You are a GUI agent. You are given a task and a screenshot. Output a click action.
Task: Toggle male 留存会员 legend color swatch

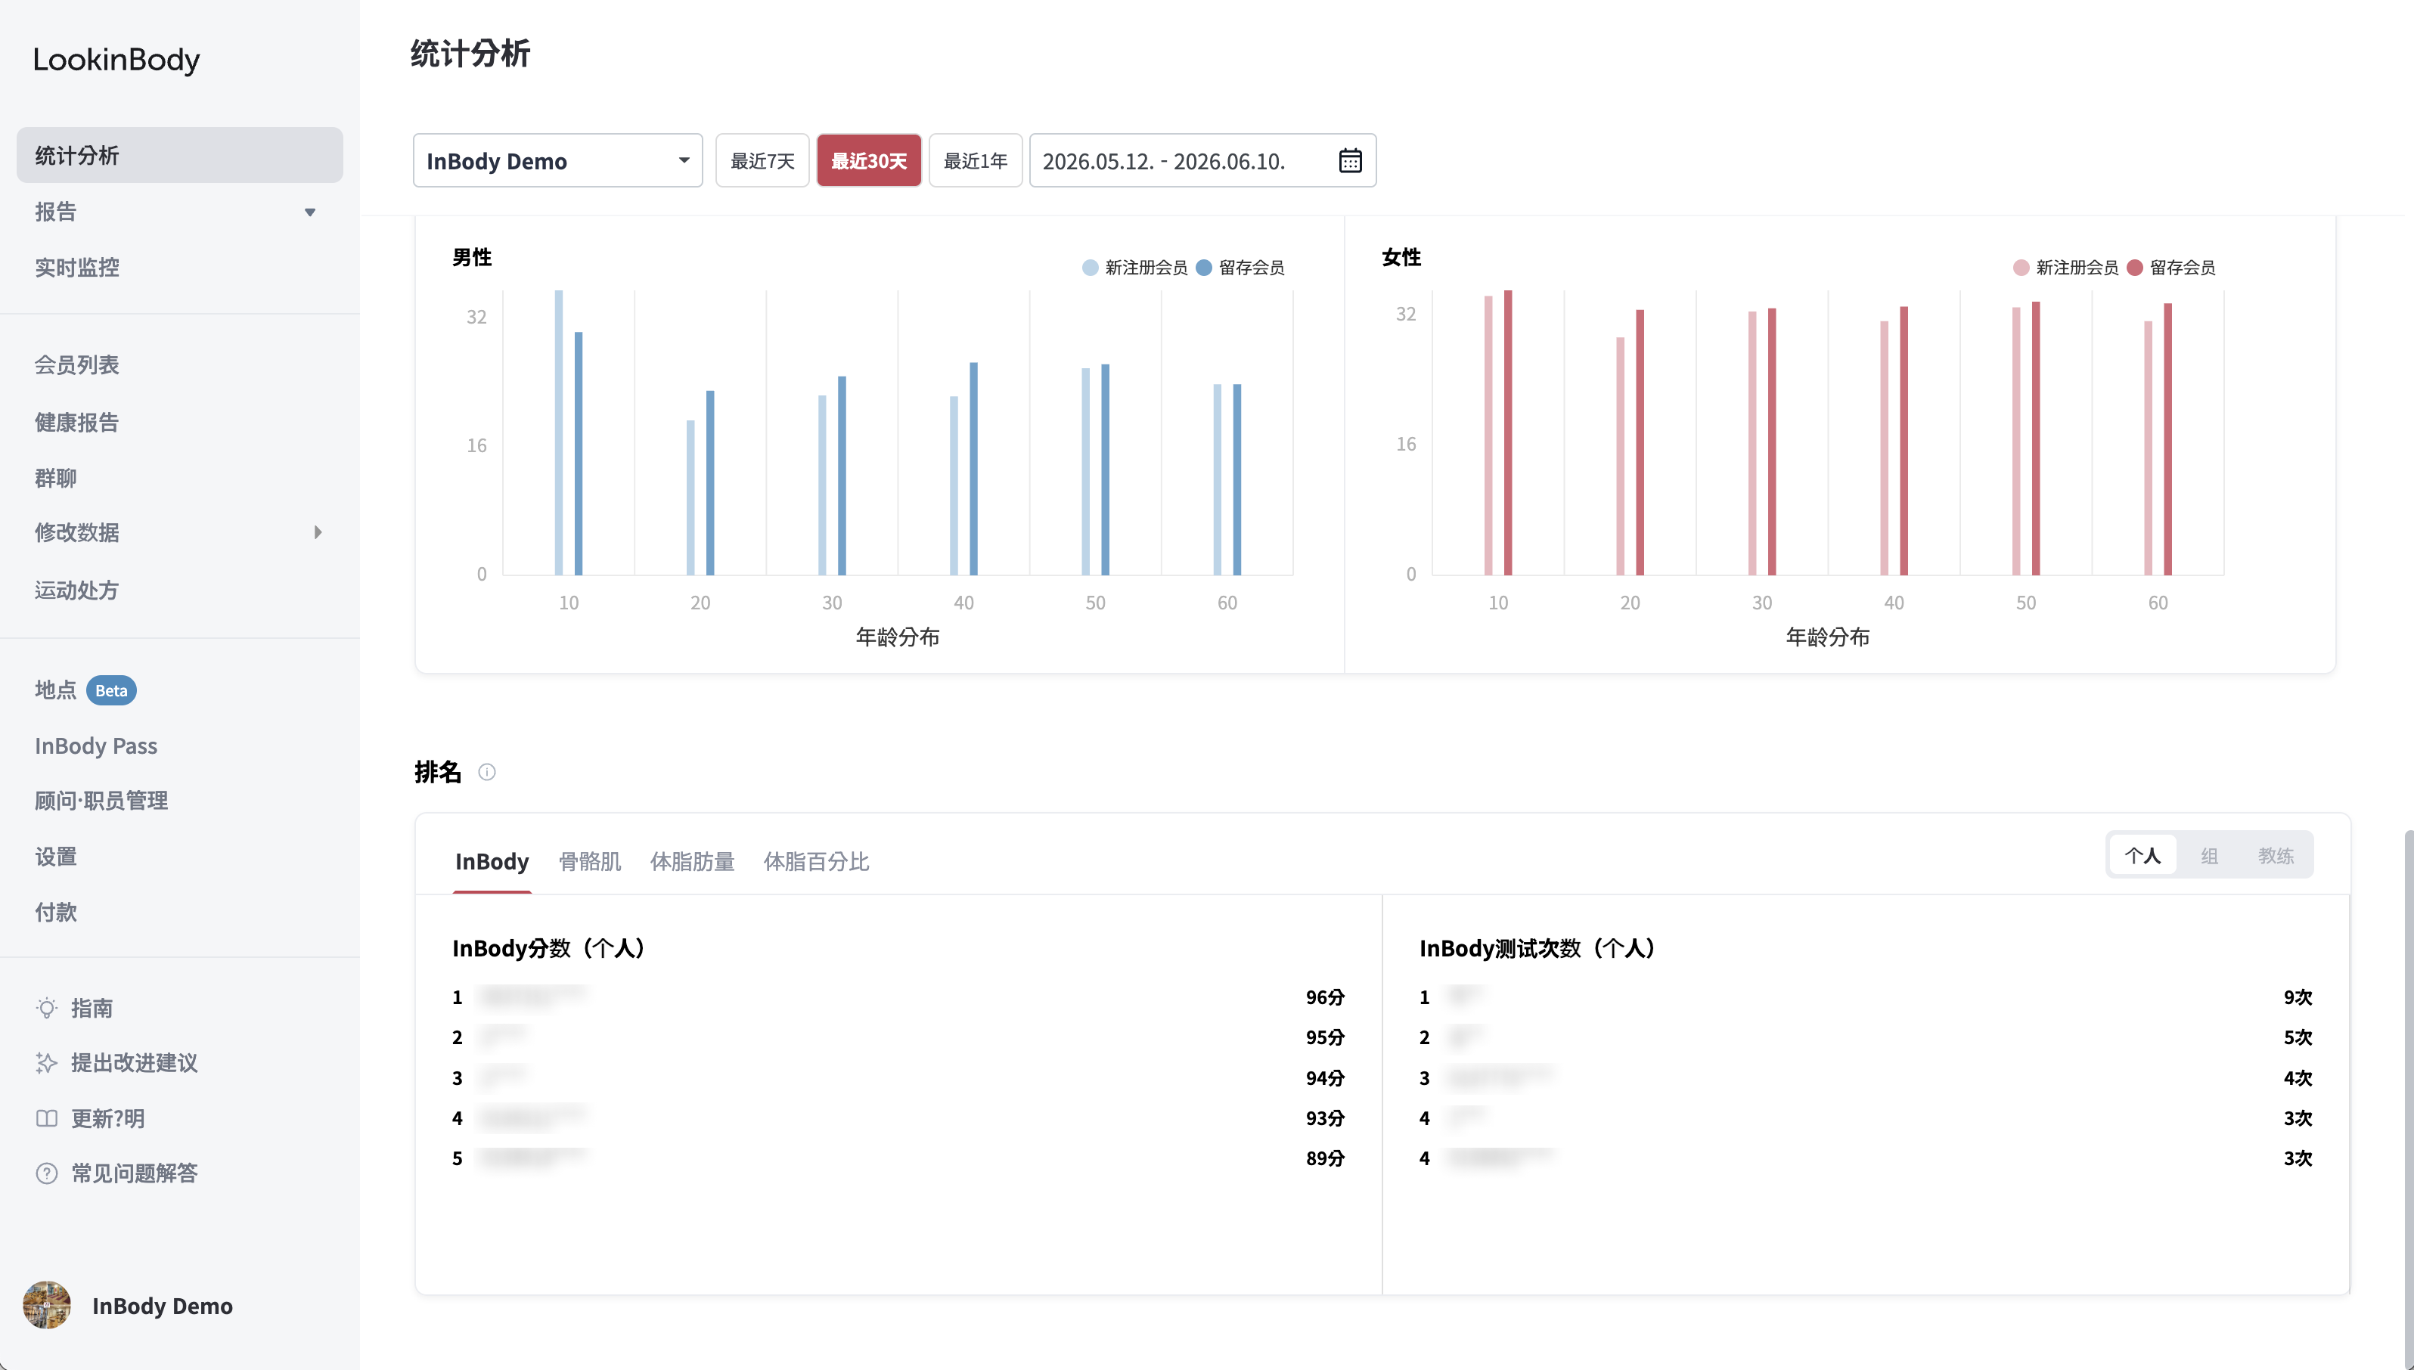pyautogui.click(x=1204, y=268)
